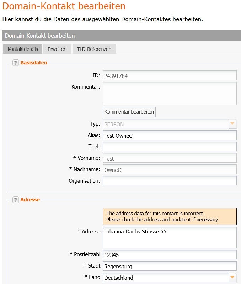The width and height of the screenshot is (241, 284).
Task: Click the Nachname field label
Action: pyautogui.click(x=85, y=169)
